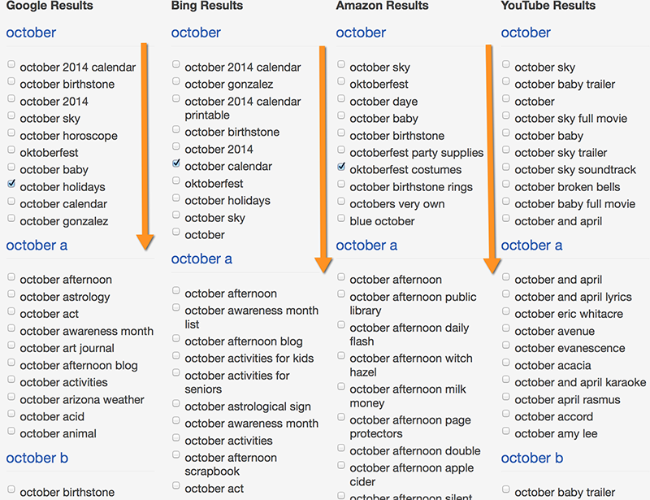Check Bing "october 2014 calendar printable" checkbox
This screenshot has height=500, width=650.
click(176, 99)
